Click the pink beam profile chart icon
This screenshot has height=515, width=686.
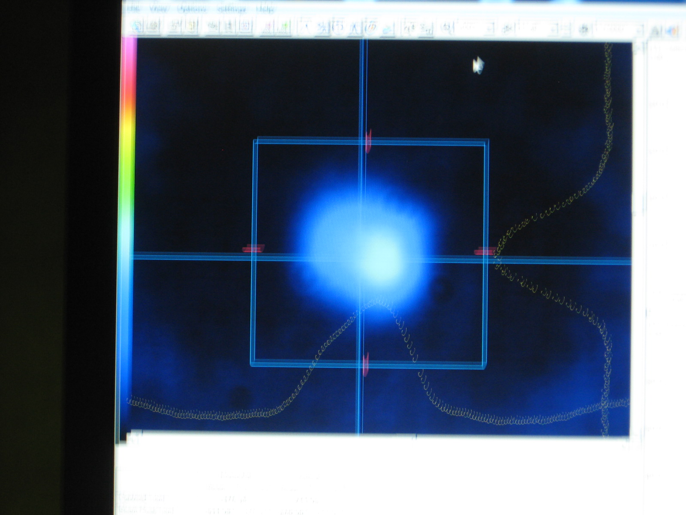pos(268,28)
